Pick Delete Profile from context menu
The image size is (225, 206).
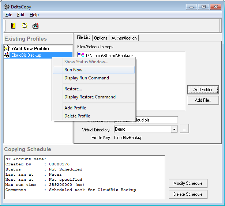(x=77, y=116)
